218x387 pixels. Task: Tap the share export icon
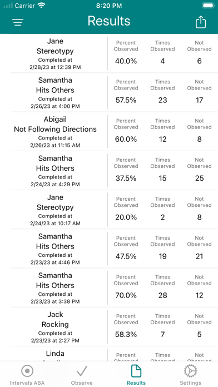click(x=200, y=22)
